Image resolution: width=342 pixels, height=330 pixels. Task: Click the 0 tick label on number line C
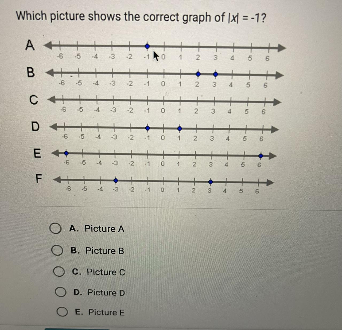(x=163, y=111)
